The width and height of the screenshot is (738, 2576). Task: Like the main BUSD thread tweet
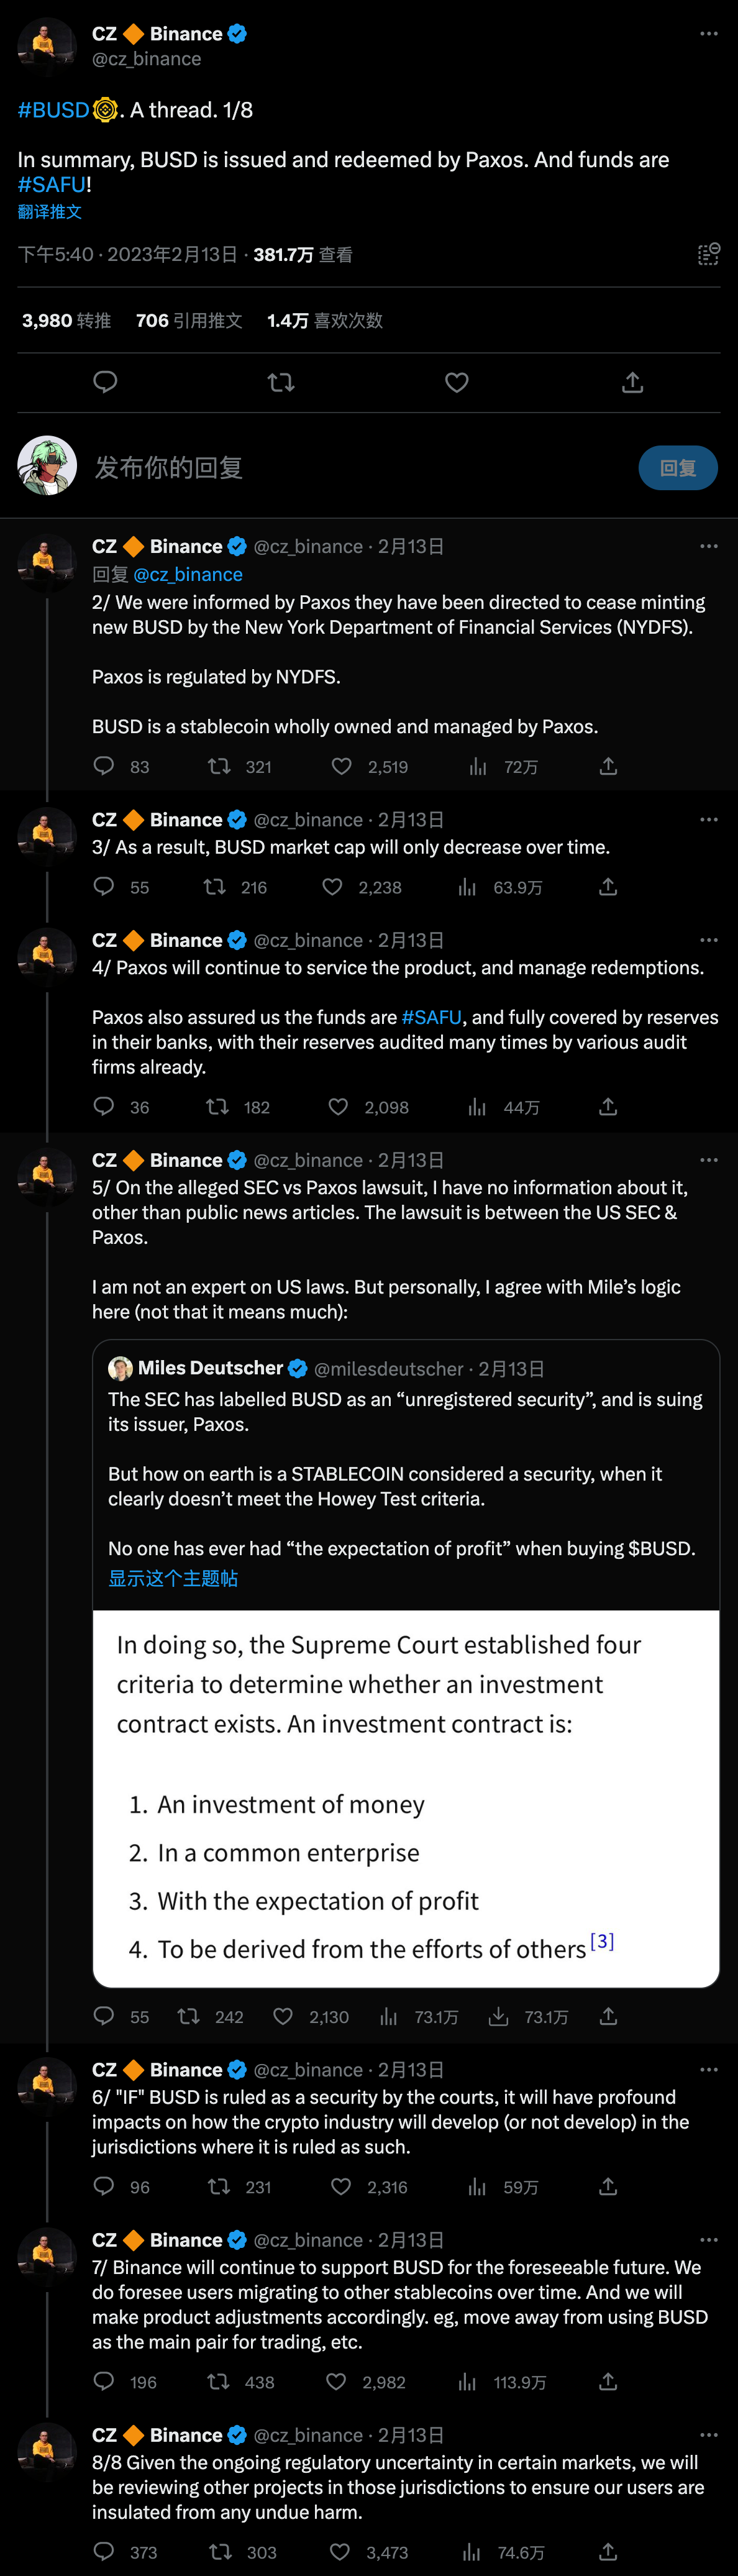coord(457,382)
